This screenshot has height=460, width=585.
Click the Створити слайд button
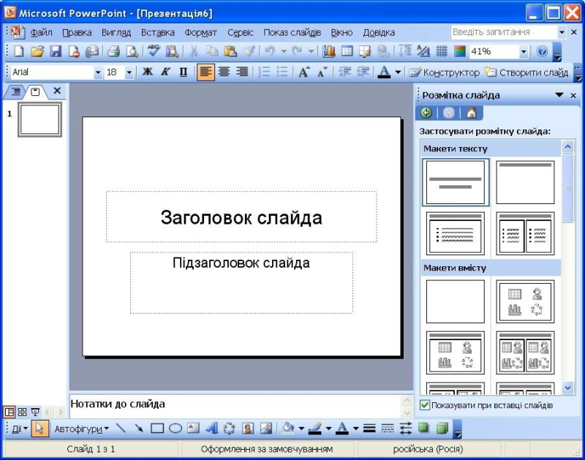point(526,72)
